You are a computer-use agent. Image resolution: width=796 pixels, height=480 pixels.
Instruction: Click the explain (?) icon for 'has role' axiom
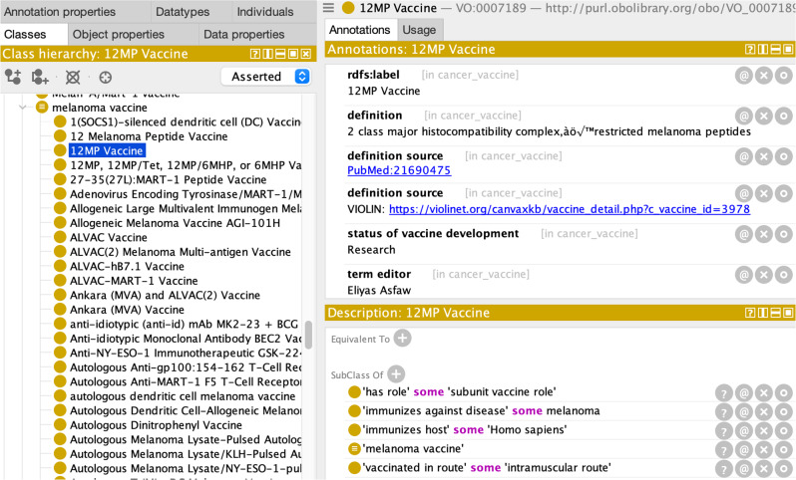point(724,392)
